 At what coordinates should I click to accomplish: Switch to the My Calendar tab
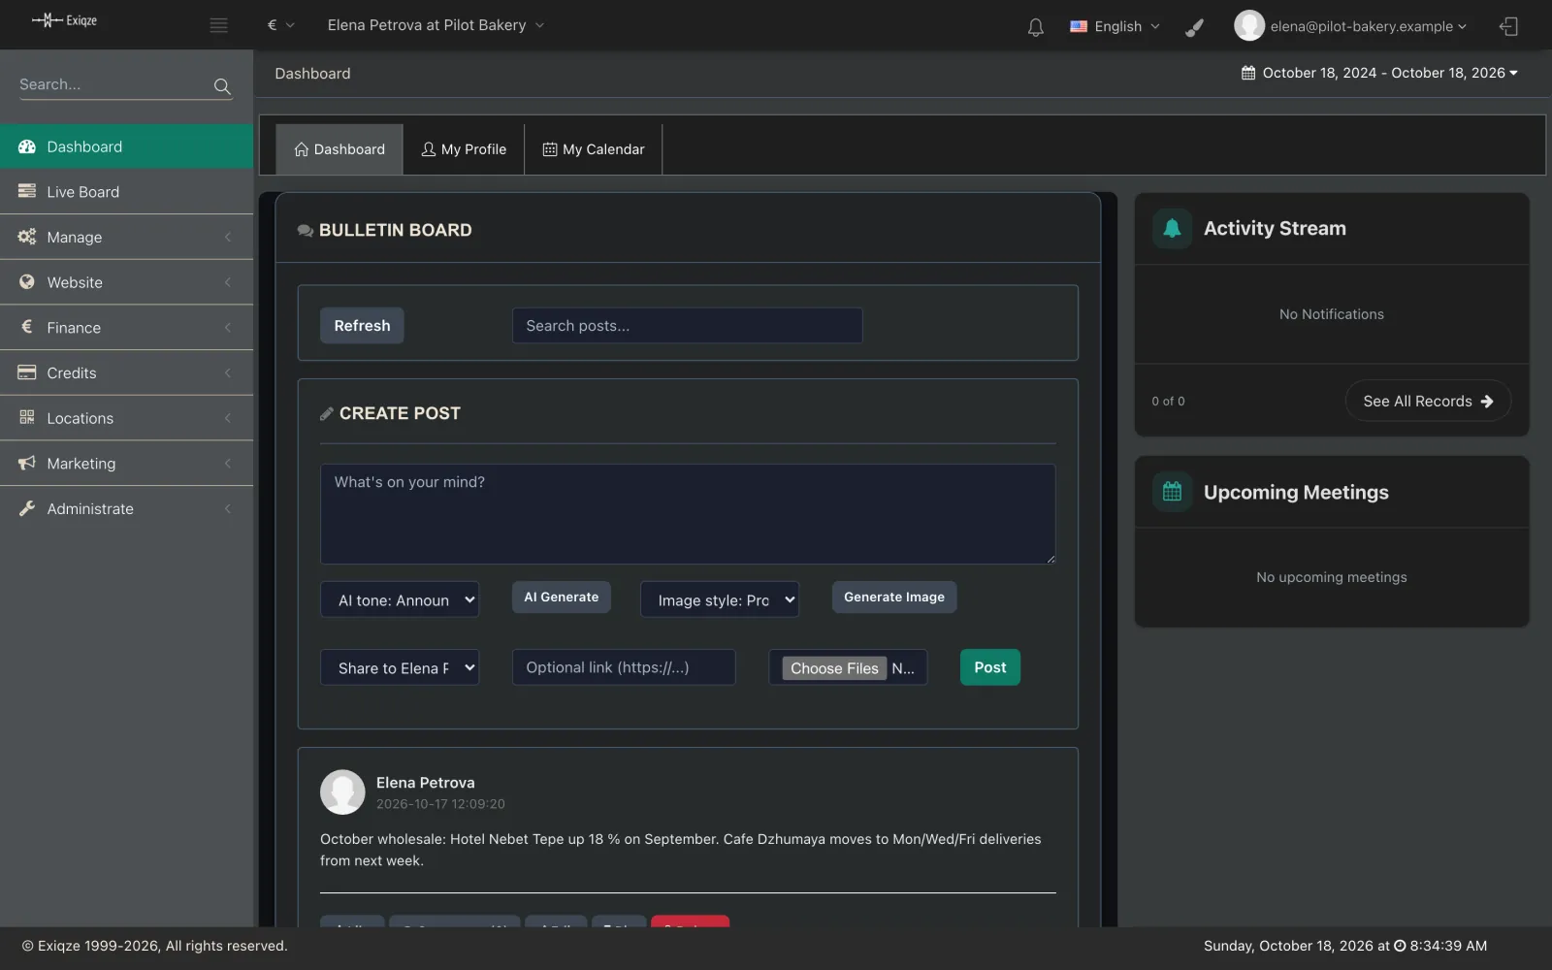pyautogui.click(x=594, y=149)
